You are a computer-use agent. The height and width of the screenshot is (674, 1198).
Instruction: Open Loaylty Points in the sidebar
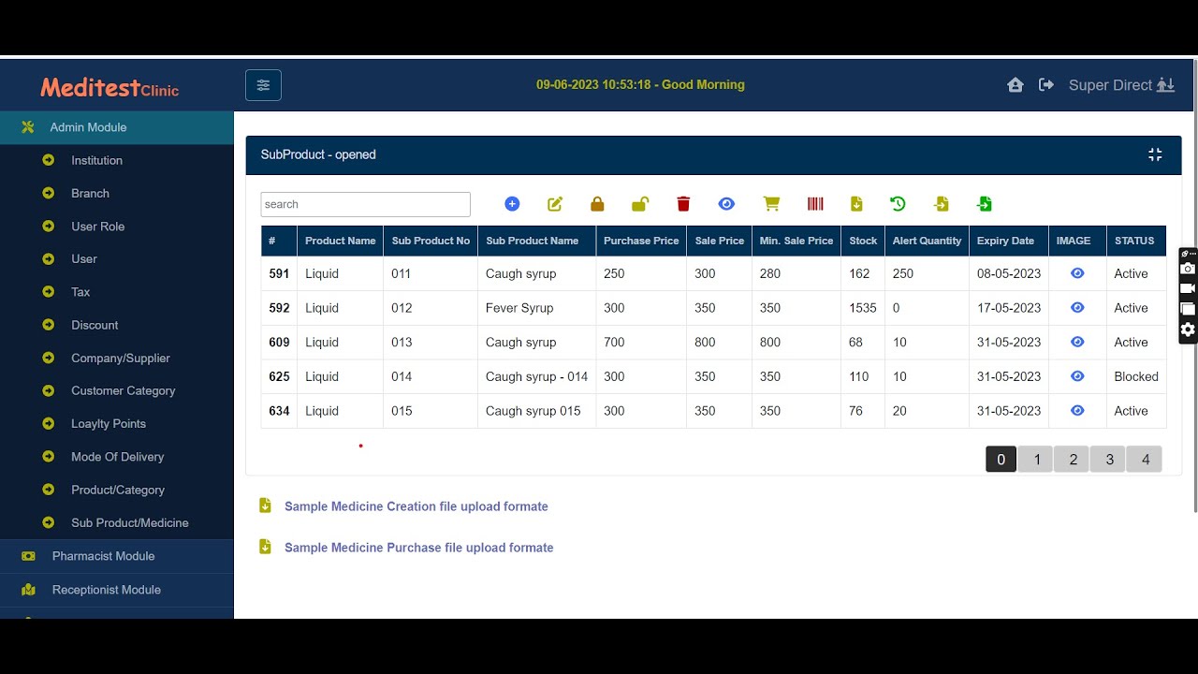109,423
